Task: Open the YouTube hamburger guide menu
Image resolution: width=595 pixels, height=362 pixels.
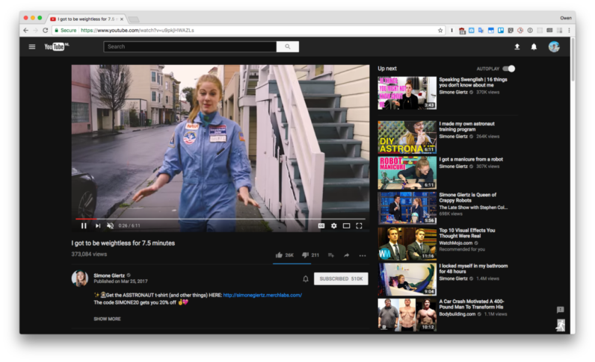Action: [32, 46]
